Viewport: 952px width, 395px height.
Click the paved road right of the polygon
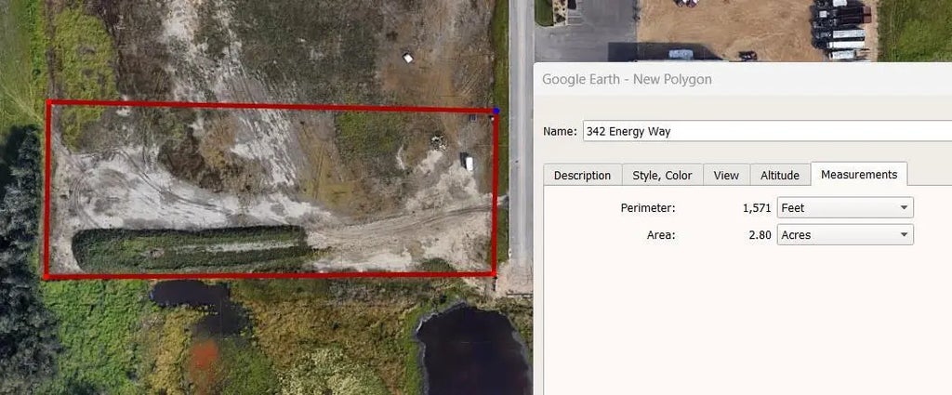coord(521,186)
